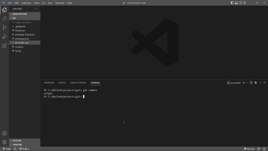Image resolution: width=268 pixels, height=151 pixels.
Task: Switch to the Debug Console tab
Action: (78, 83)
